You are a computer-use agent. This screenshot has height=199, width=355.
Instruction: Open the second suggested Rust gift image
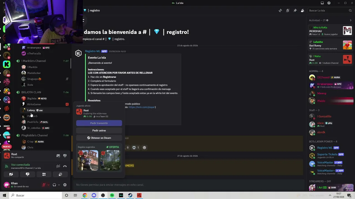pyautogui.click(x=110, y=160)
